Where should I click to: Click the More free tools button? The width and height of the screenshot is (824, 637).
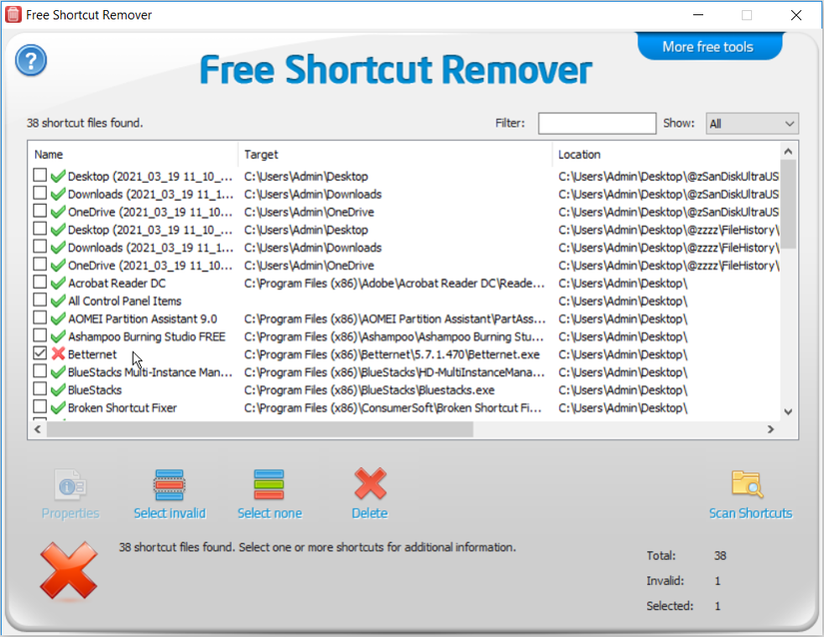(709, 46)
